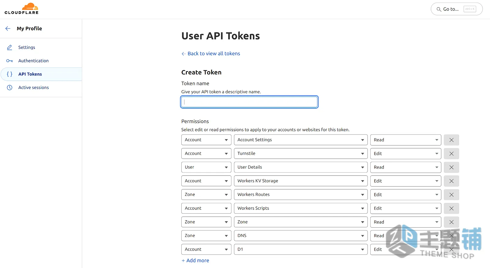Open scope dropdown for Workers Routes row
This screenshot has height=268, width=490.
206,194
